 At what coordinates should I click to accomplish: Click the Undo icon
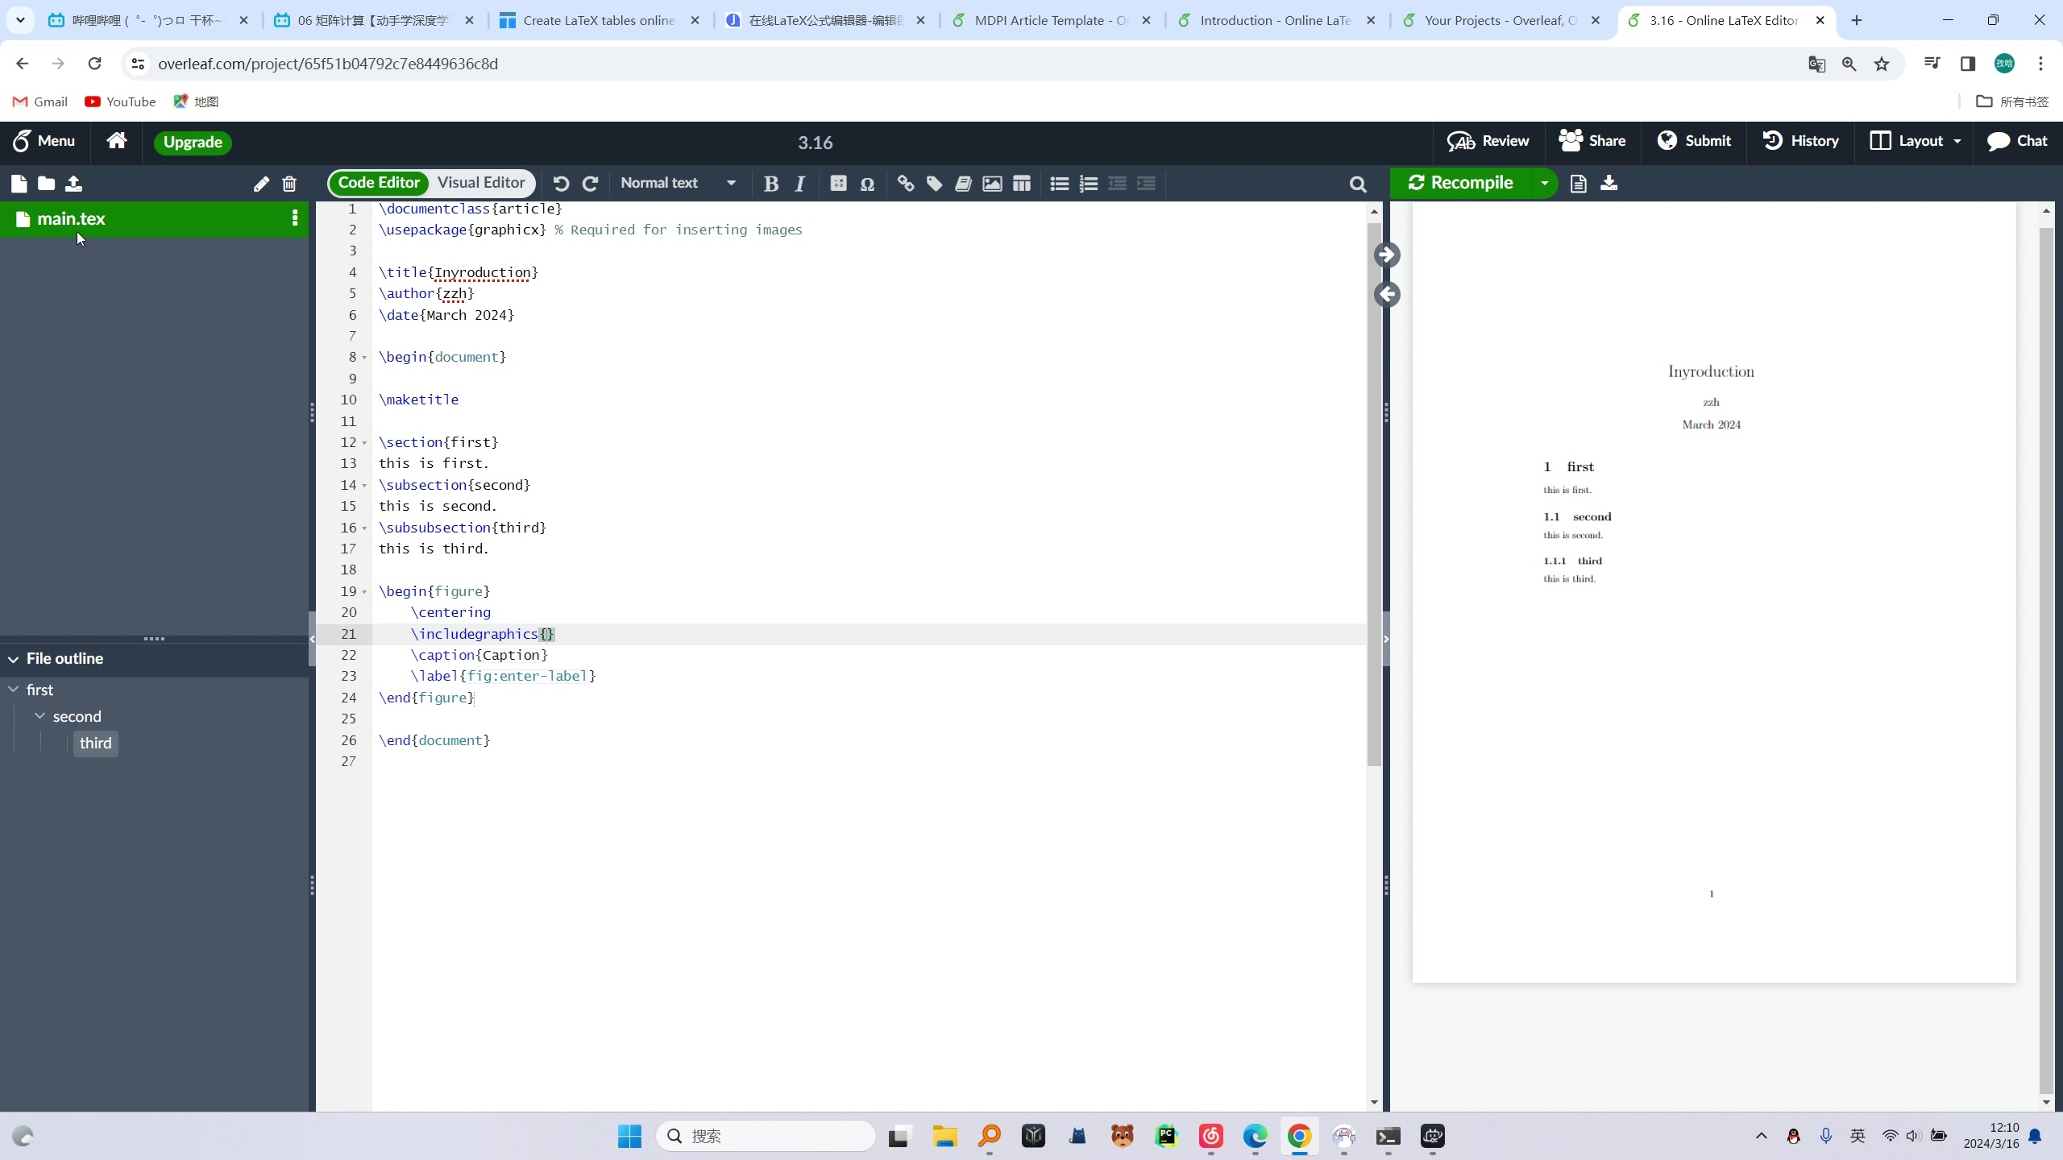point(561,183)
